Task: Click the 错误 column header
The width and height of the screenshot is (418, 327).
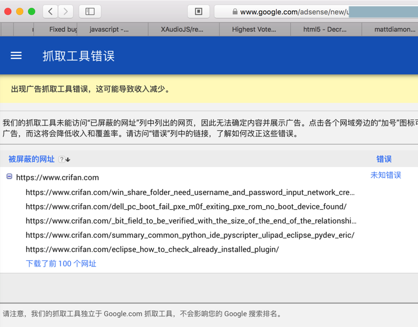Action: 384,159
